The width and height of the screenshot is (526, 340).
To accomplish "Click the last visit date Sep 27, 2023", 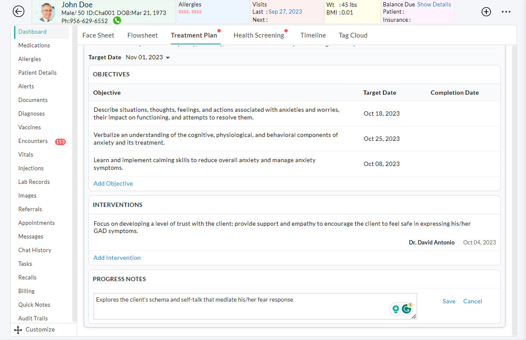I will [285, 12].
